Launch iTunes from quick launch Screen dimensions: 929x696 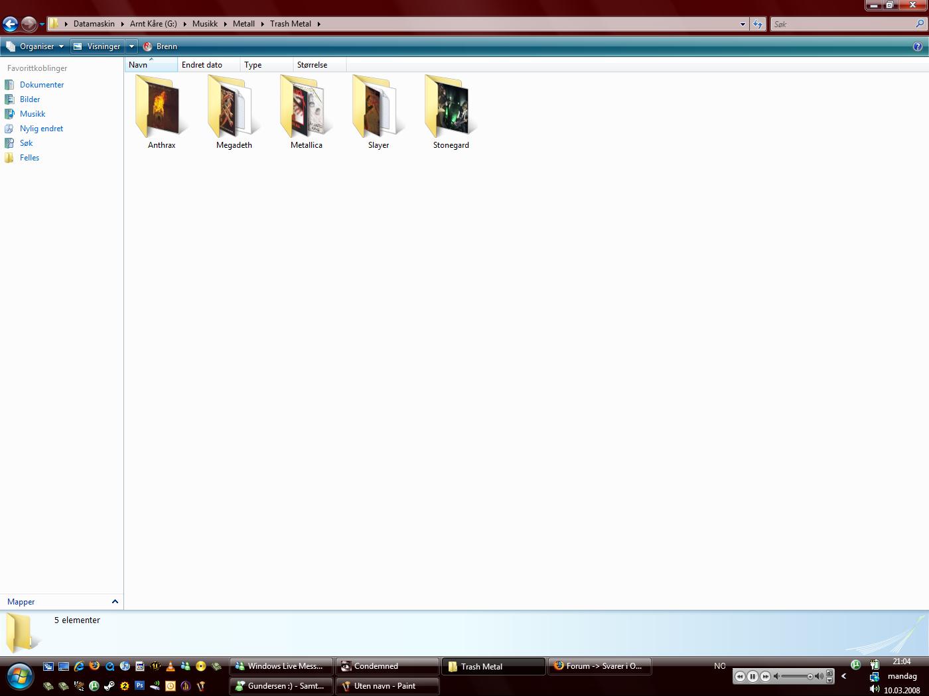[x=125, y=666]
